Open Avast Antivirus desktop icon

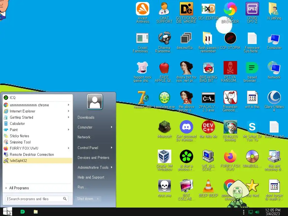click(x=143, y=12)
